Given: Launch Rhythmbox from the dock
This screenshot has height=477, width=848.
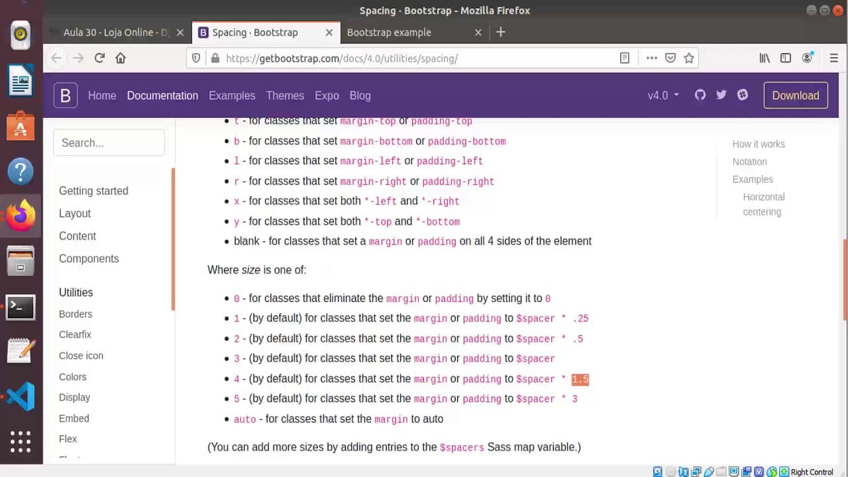Looking at the screenshot, I should [21, 34].
